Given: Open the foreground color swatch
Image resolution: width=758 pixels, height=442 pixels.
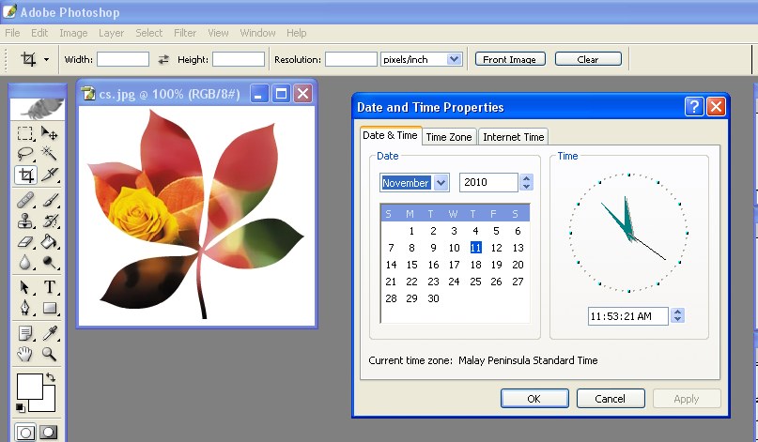Looking at the screenshot, I should 29,386.
